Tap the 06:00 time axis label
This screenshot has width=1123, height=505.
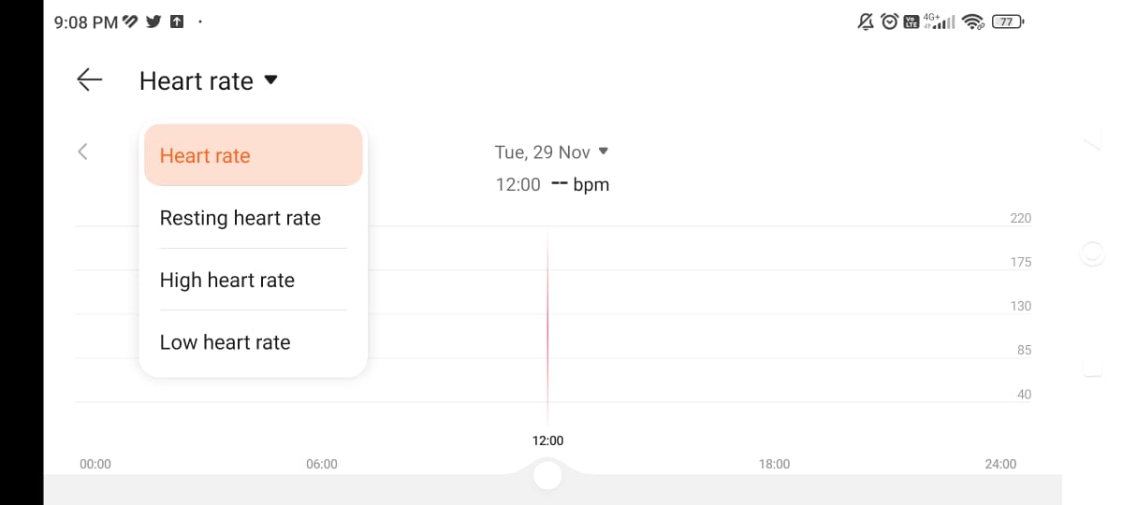coord(321,464)
